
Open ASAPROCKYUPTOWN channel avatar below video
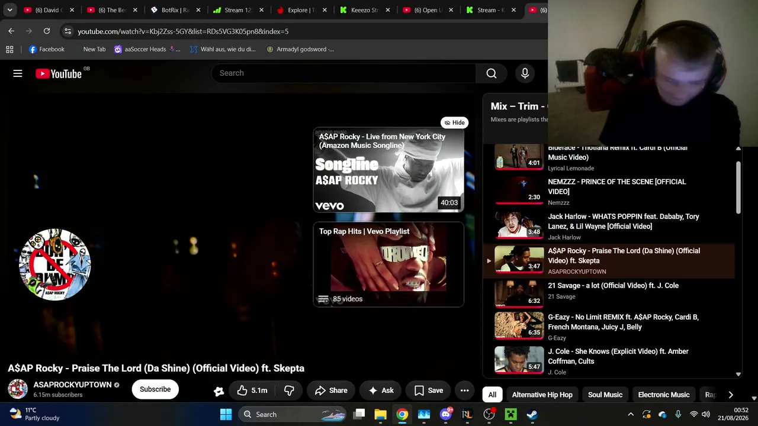18,389
